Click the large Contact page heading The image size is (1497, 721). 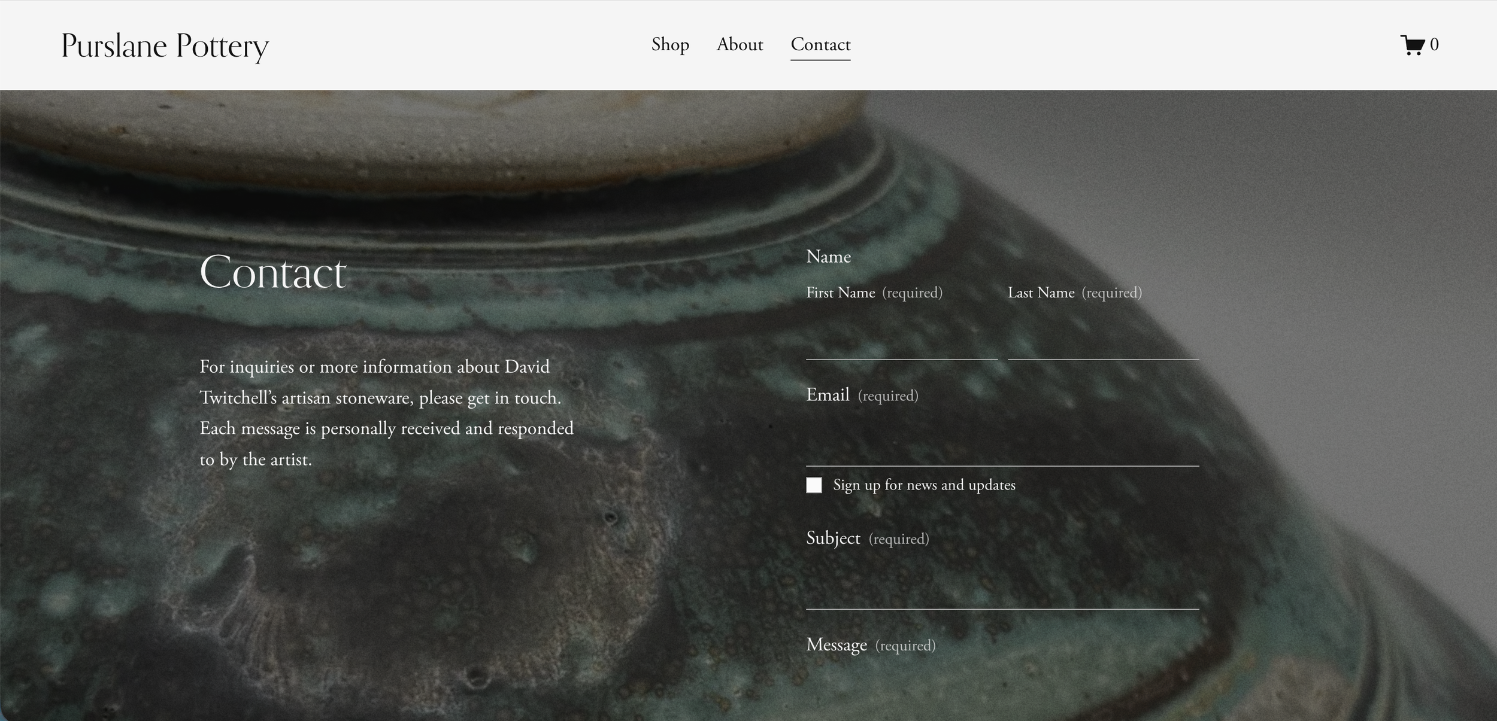pyautogui.click(x=273, y=272)
